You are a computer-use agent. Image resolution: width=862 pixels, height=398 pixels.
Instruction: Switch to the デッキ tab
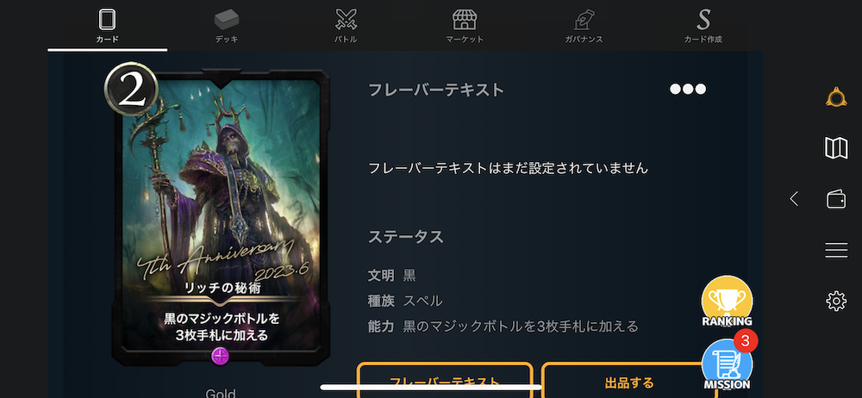227,25
